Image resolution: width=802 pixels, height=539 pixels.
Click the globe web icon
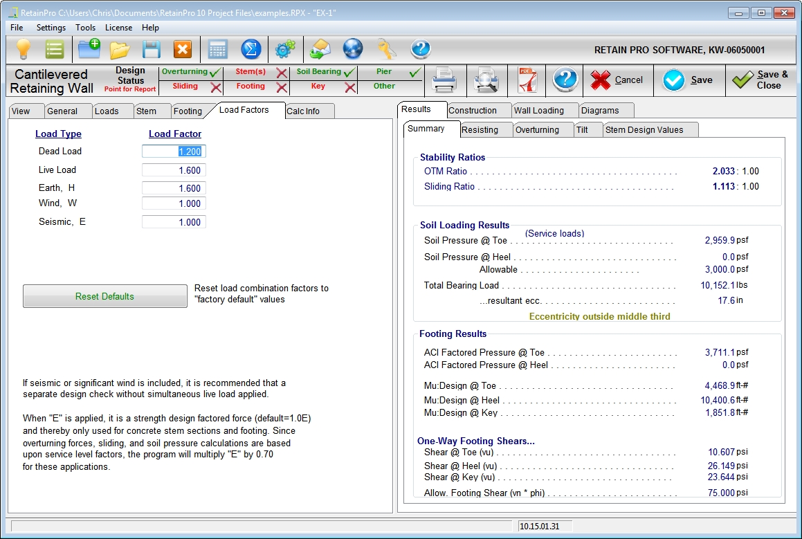pyautogui.click(x=353, y=49)
